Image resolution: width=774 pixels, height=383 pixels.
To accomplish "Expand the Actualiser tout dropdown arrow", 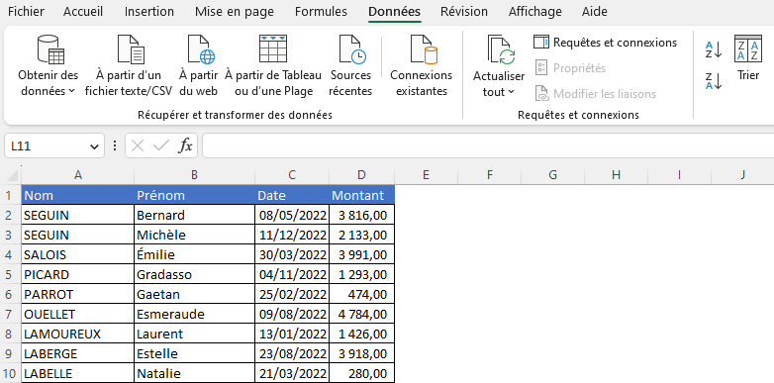I will (x=511, y=92).
